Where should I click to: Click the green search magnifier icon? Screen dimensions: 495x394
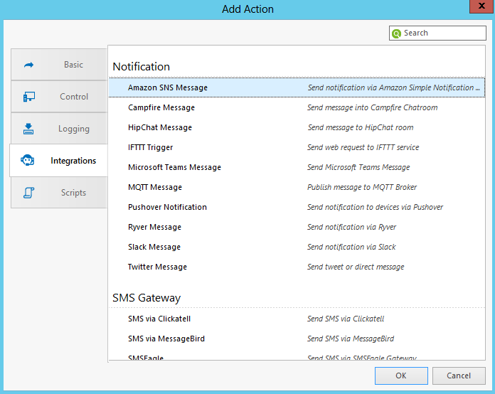tap(396, 33)
